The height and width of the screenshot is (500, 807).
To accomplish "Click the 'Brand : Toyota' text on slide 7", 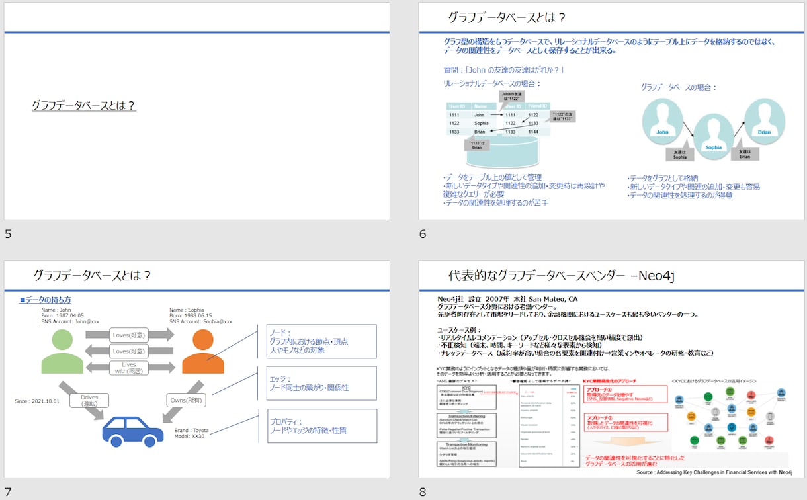I will point(192,430).
